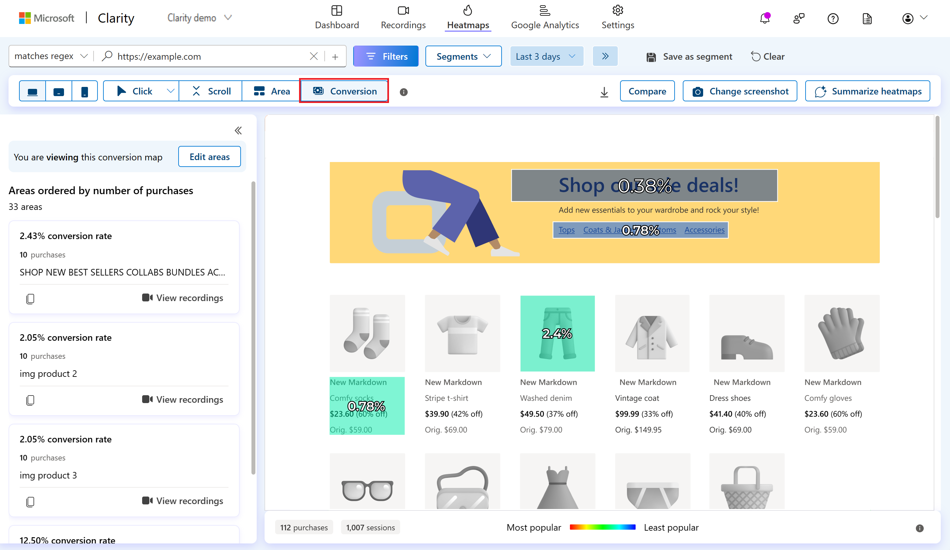Toggle the mobile device view
The image size is (950, 550).
(x=84, y=91)
